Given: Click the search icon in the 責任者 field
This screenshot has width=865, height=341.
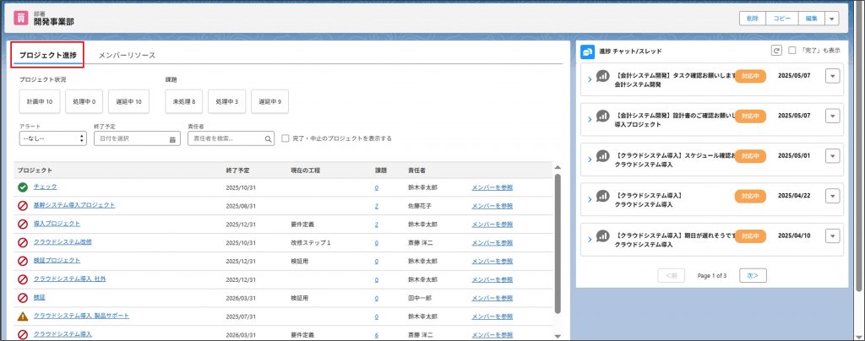Looking at the screenshot, I should click(268, 138).
